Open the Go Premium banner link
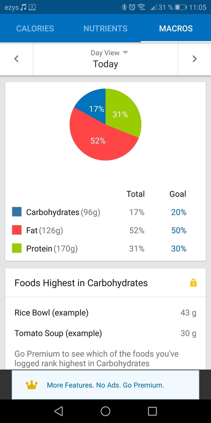The image size is (211, 423). 105,385
